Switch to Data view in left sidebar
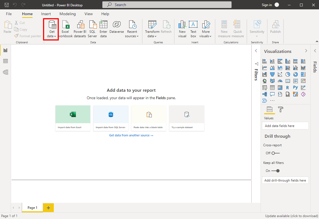The height and width of the screenshot is (219, 319). [x=5, y=61]
